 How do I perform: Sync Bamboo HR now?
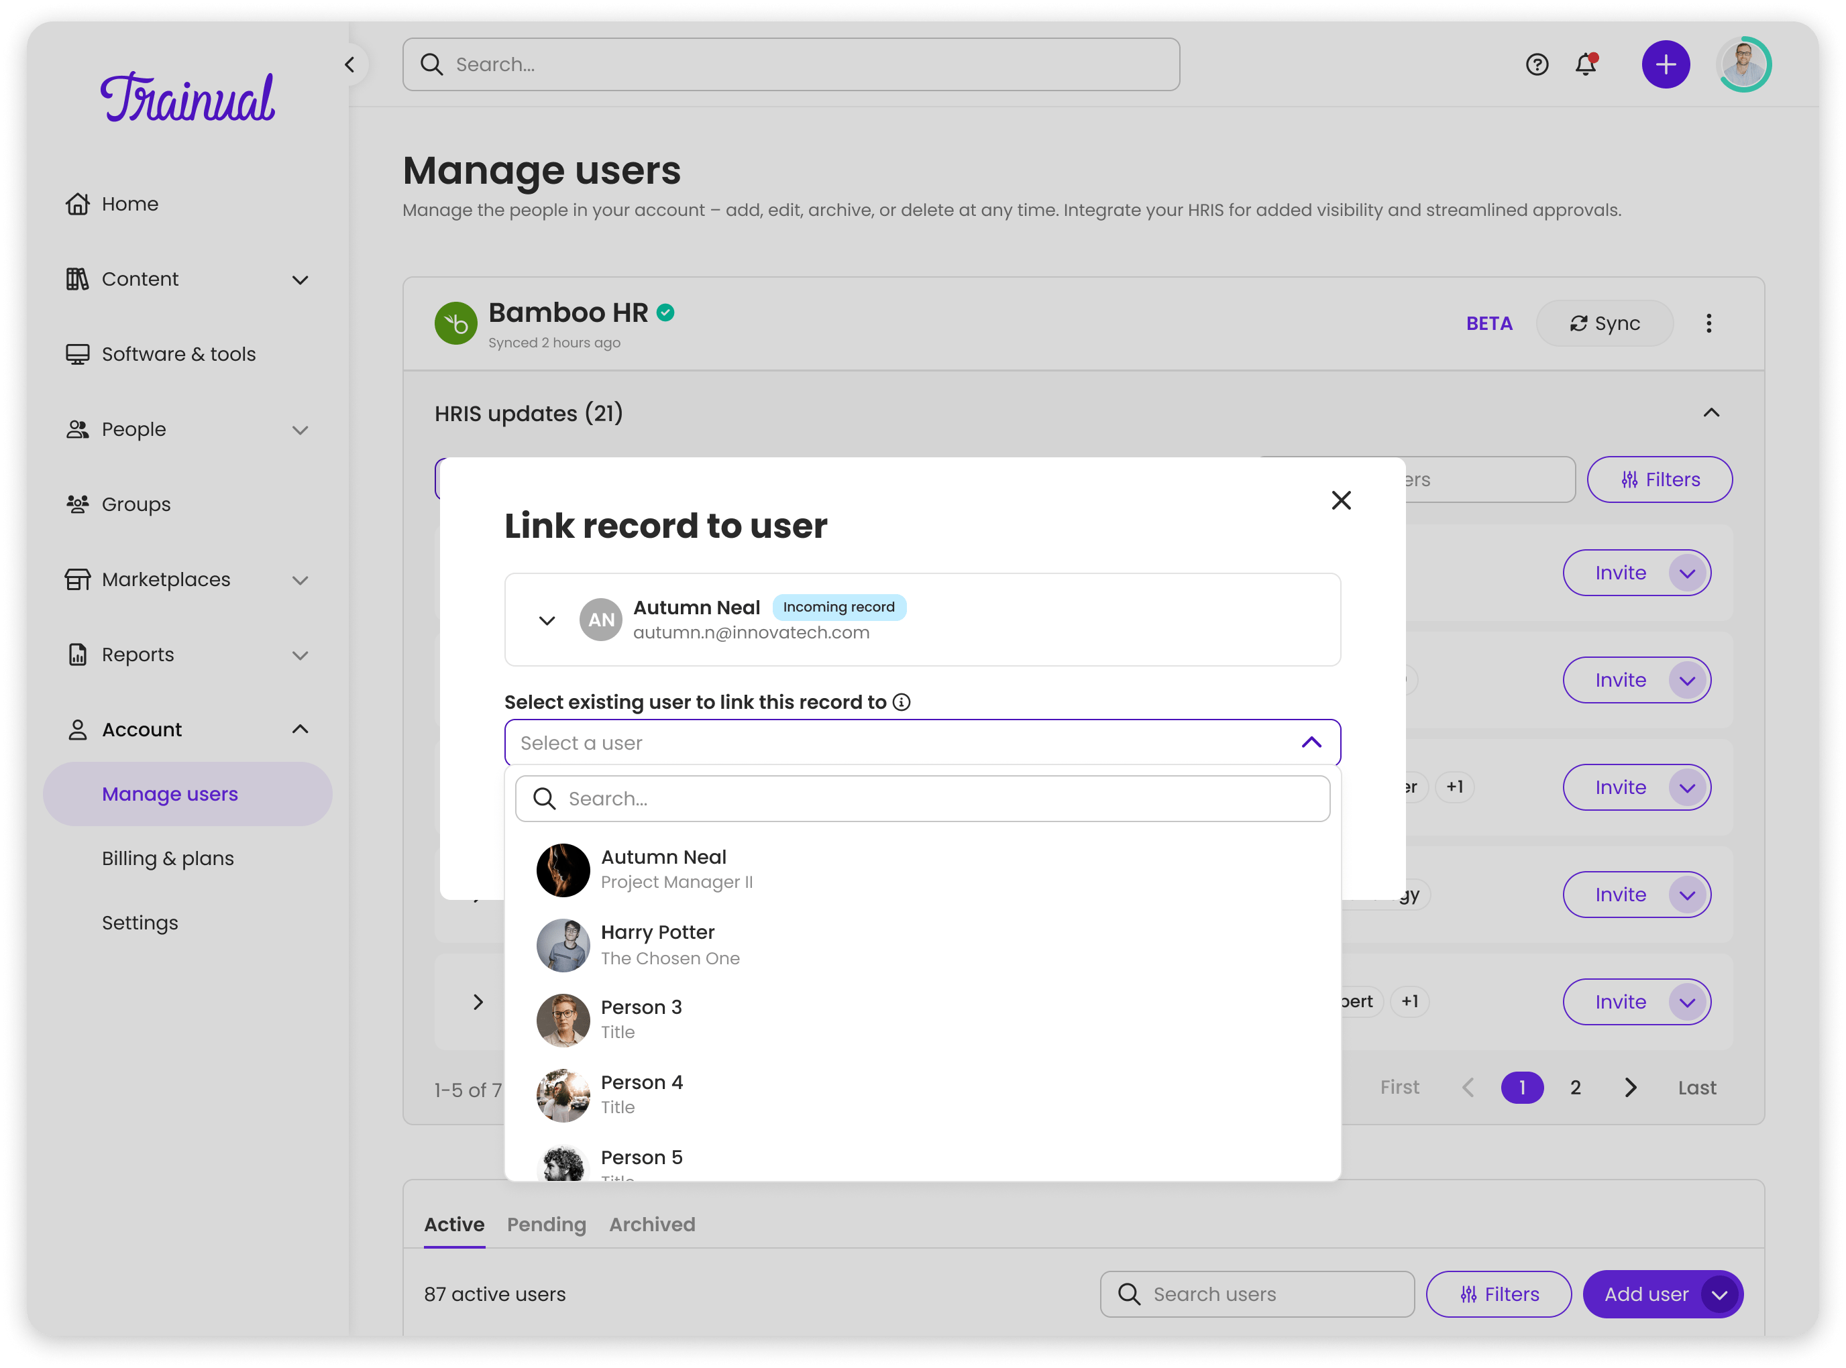tap(1604, 324)
